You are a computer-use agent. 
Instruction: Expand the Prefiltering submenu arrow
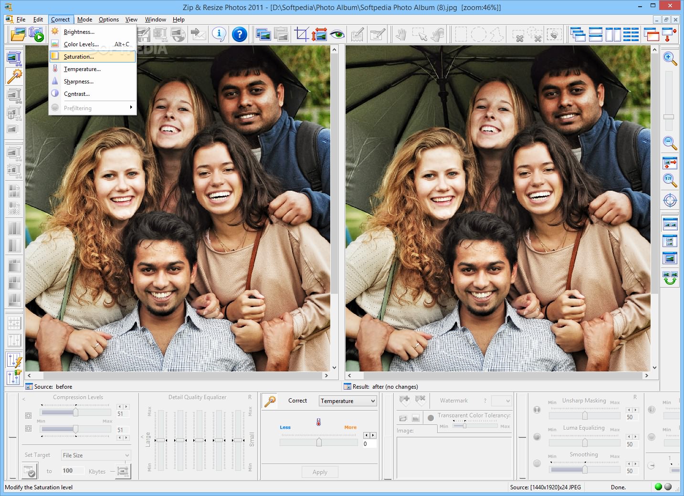tap(131, 107)
